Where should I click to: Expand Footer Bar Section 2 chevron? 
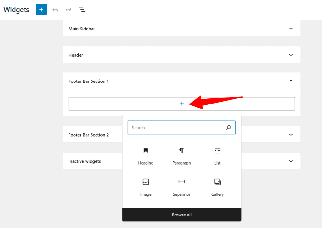[291, 135]
